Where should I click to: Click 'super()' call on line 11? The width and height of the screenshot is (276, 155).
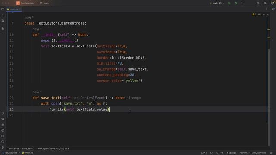(48, 40)
